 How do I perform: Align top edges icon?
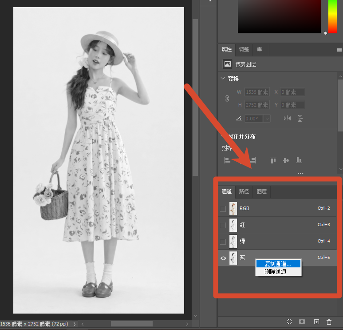pos(273,160)
